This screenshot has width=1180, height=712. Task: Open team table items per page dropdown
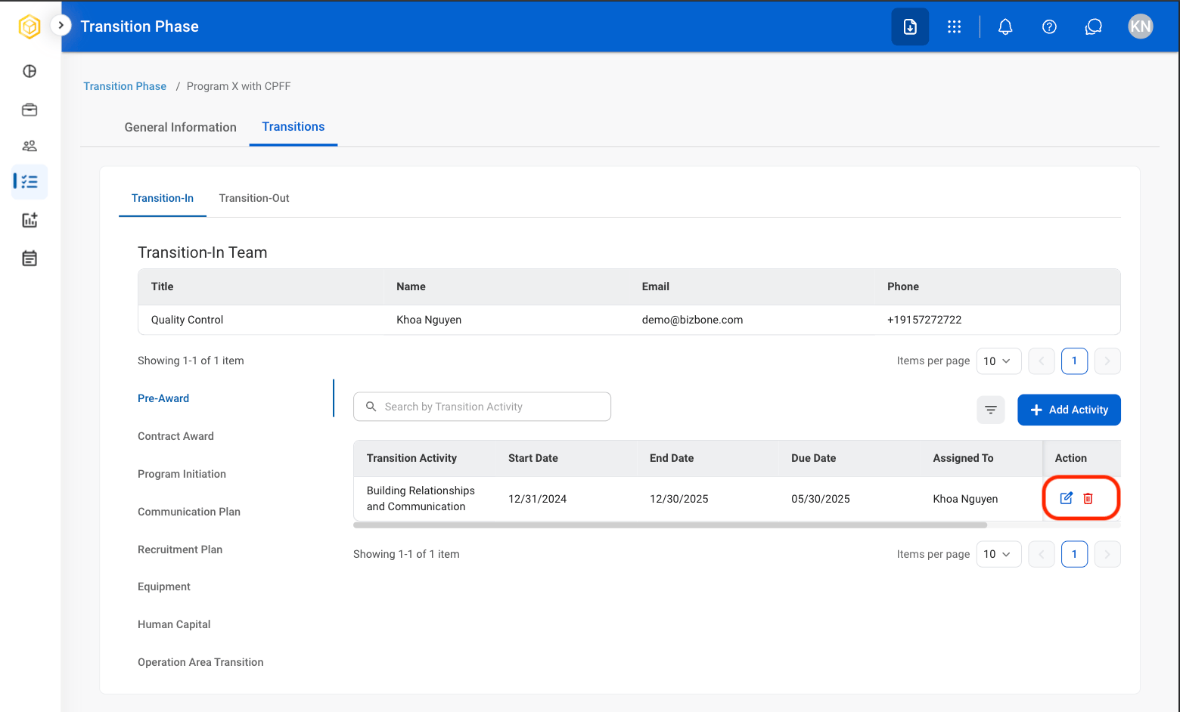coord(998,361)
